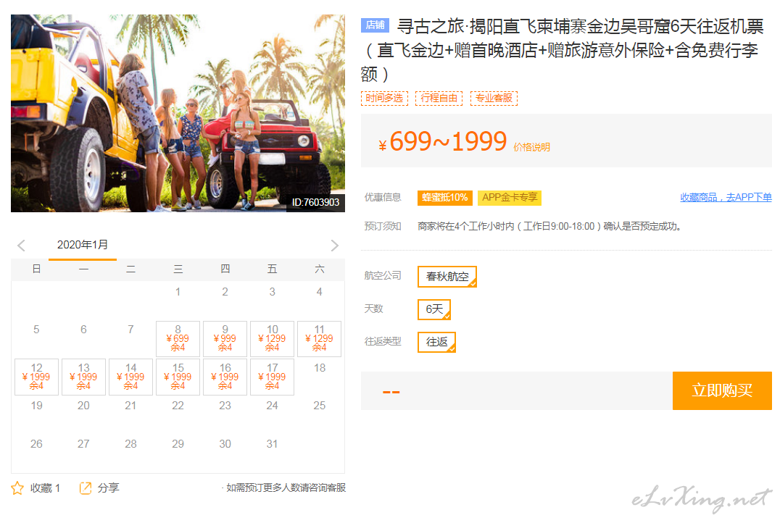Go to previous month in calendar
The width and height of the screenshot is (780, 523).
[21, 245]
